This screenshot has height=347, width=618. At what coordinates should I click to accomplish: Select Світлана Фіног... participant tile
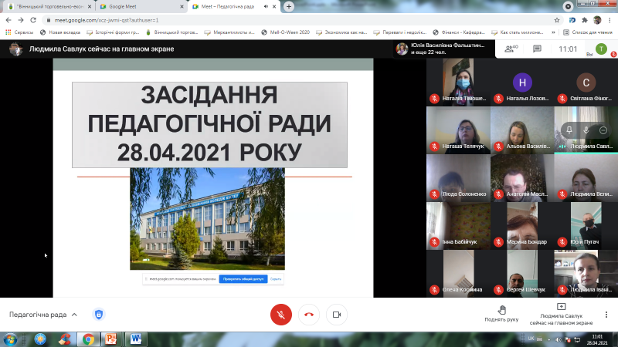[586, 82]
